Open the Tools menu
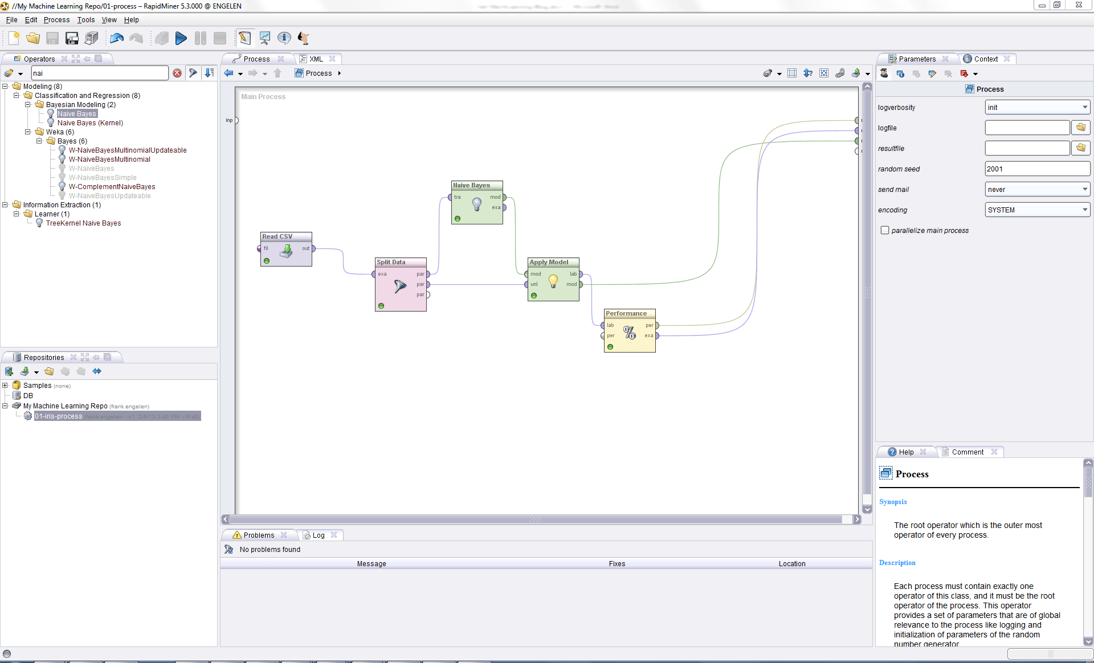The image size is (1094, 663). [x=85, y=19]
